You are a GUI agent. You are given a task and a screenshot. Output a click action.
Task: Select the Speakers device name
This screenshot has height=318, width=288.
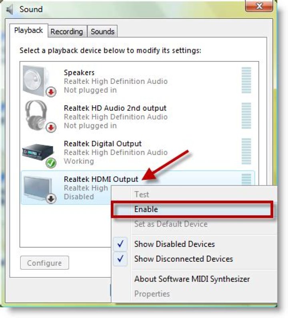79,73
